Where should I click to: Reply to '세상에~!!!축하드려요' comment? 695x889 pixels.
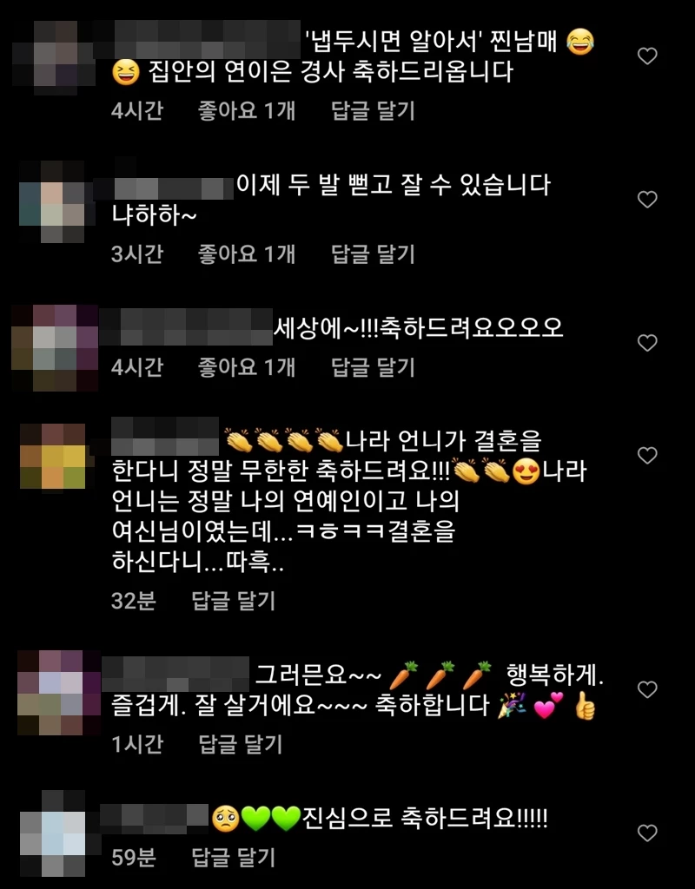pos(373,367)
